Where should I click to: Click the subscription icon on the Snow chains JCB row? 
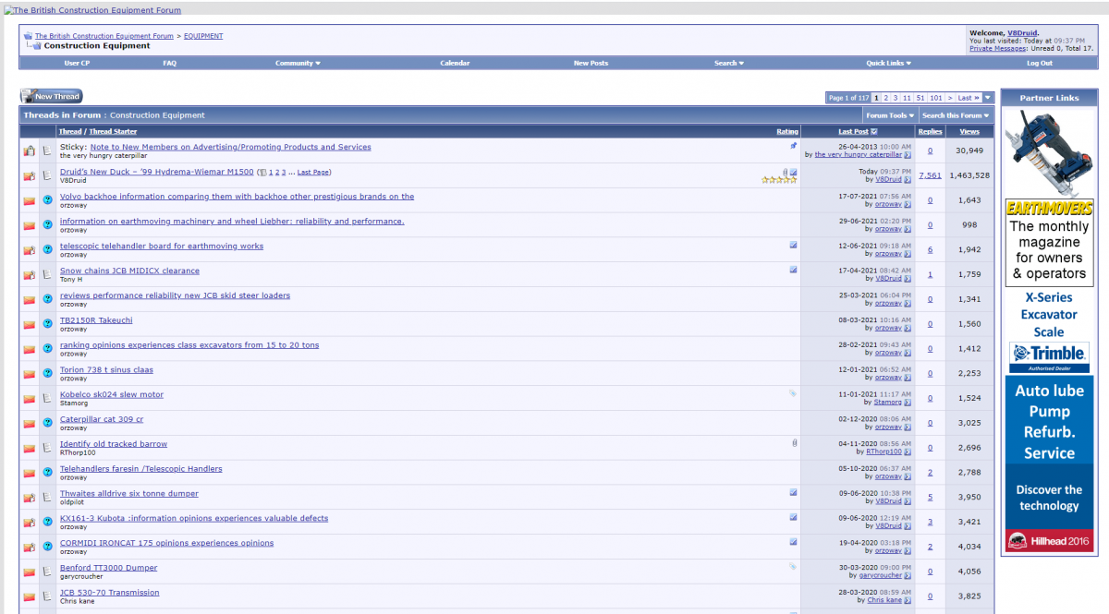pyautogui.click(x=793, y=270)
